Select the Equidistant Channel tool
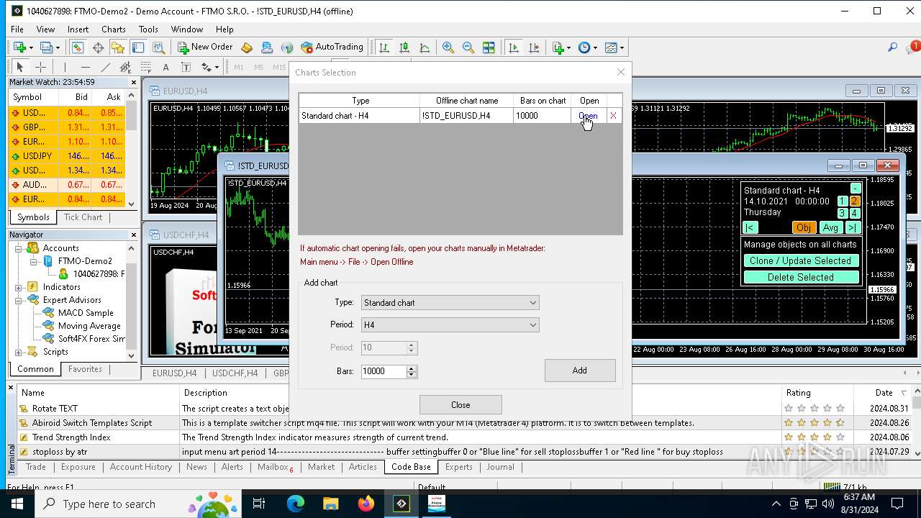Viewport: 921px width, 518px height. pos(125,67)
